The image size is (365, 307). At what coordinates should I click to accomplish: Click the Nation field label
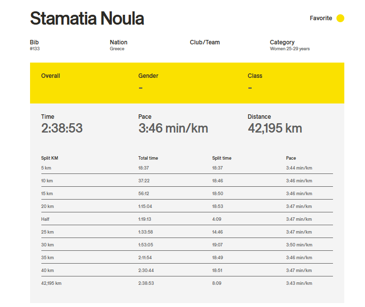pos(119,42)
